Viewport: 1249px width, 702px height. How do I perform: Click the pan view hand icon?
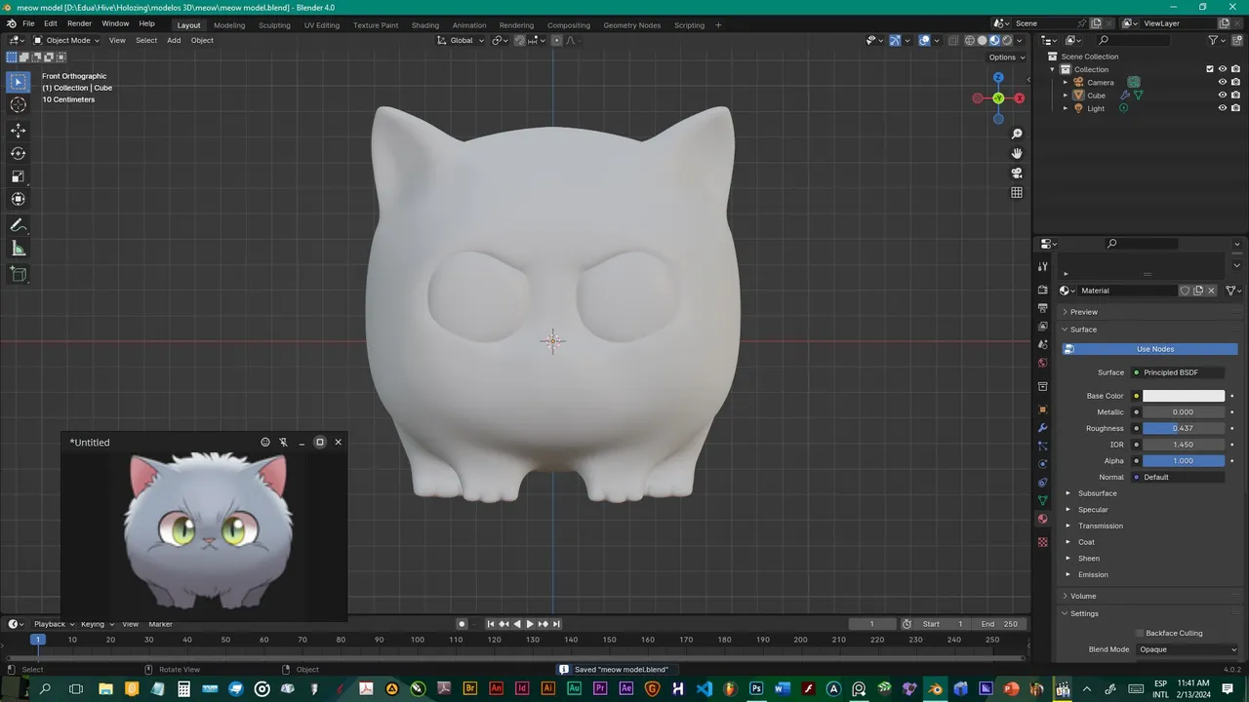click(x=1017, y=153)
